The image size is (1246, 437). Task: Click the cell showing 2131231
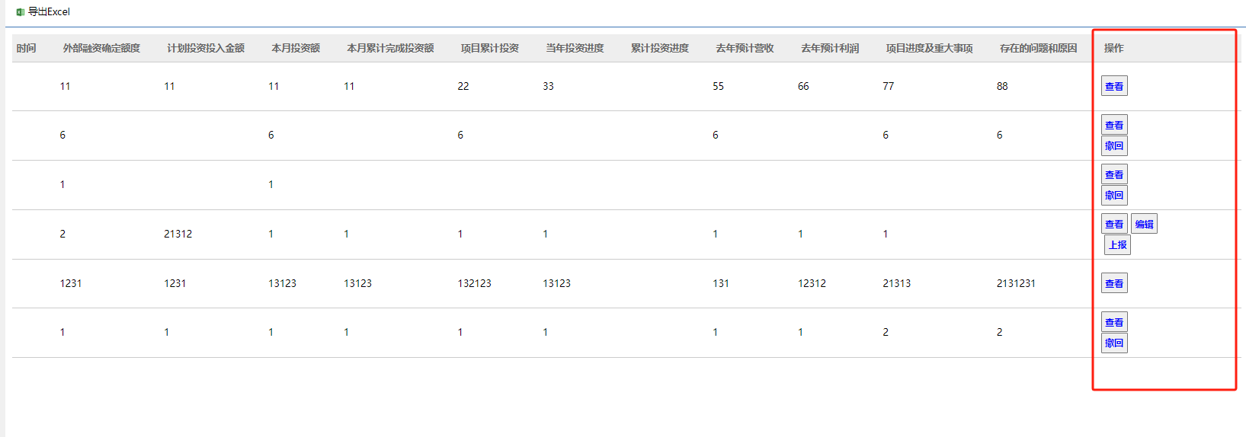1016,283
